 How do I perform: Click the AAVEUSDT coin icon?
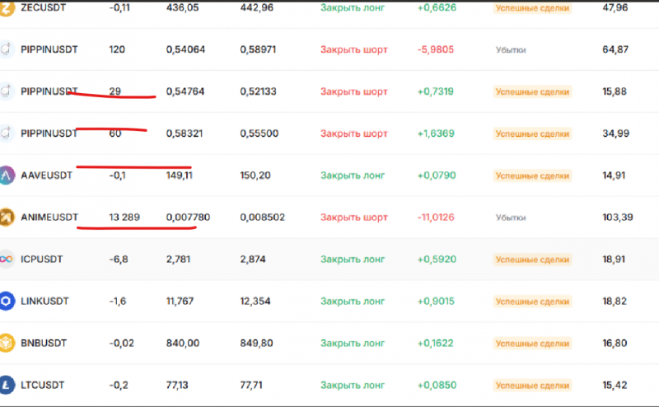point(7,175)
